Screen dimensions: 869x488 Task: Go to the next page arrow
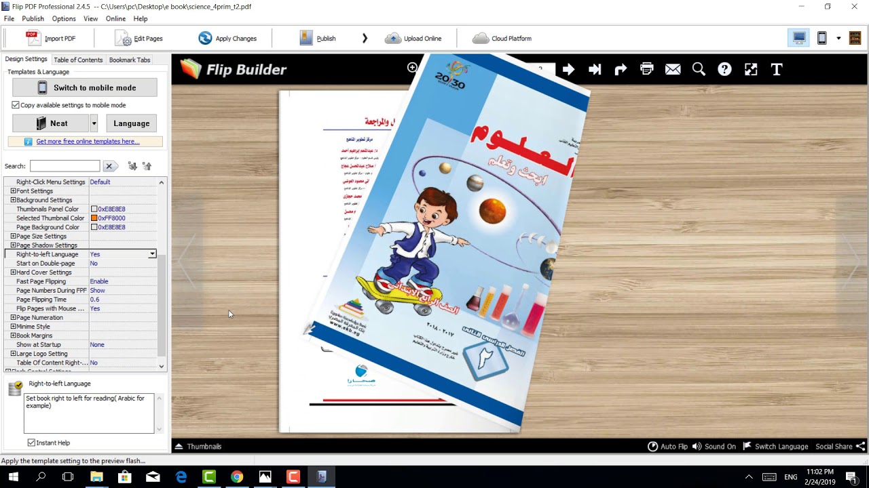(x=568, y=69)
